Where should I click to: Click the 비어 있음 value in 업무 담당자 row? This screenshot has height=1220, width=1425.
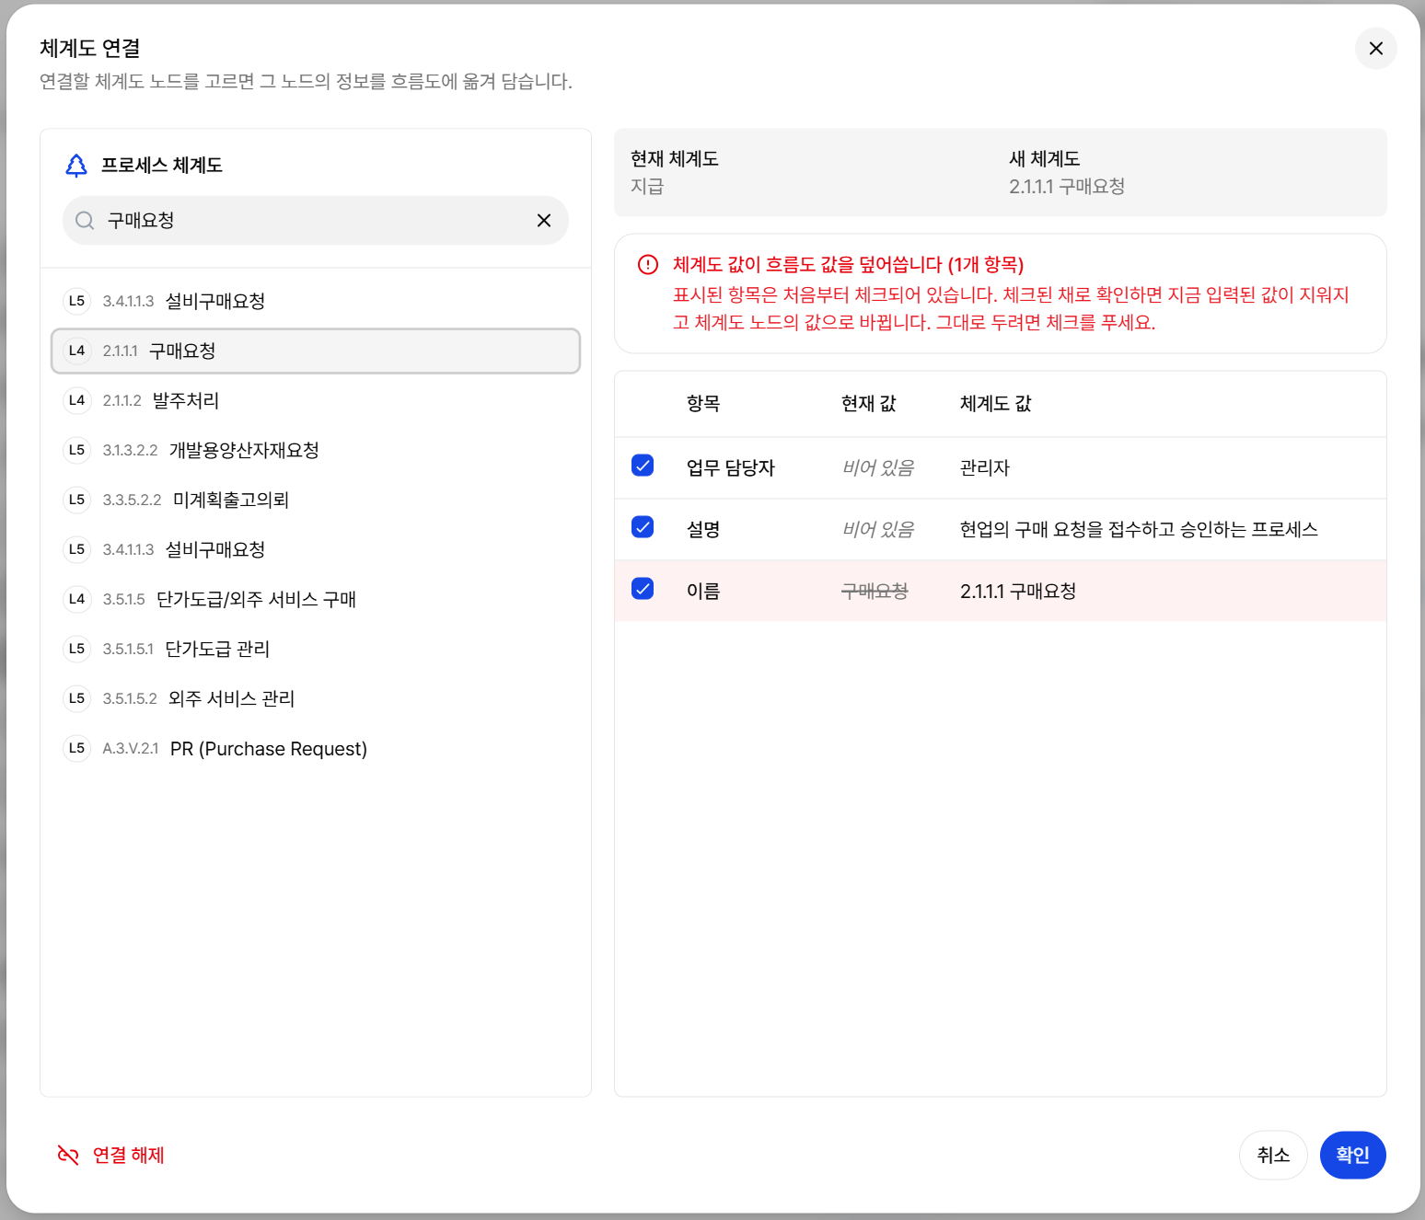[878, 467]
